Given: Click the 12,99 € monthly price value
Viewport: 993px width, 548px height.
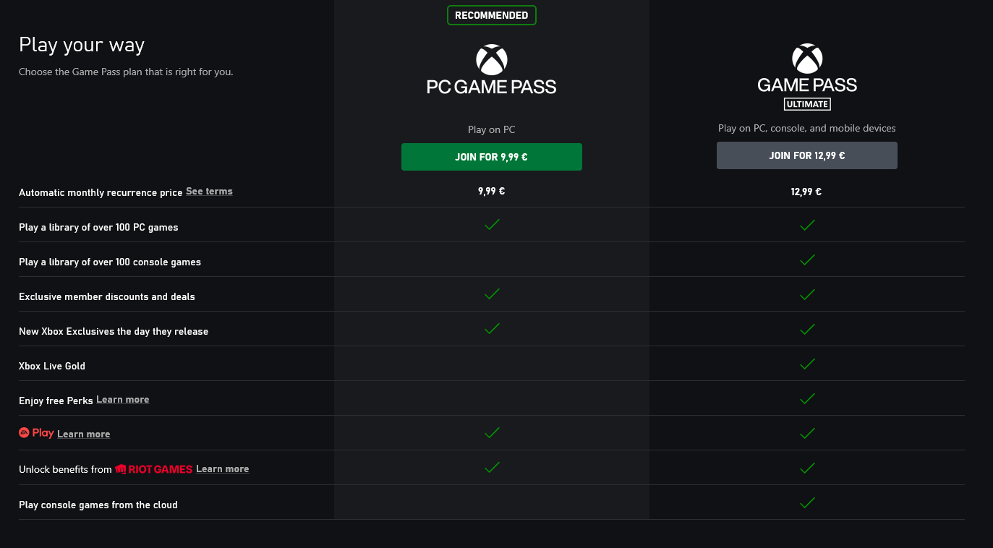Looking at the screenshot, I should click(806, 192).
